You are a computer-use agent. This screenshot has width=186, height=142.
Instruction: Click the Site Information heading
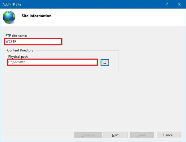(x=36, y=16)
